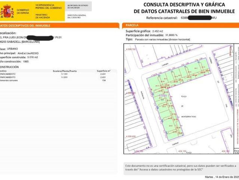The width and height of the screenshot is (239, 180).
Task: Click the Tipo value Parcela con varios inmuebles
Action: (x=162, y=40)
